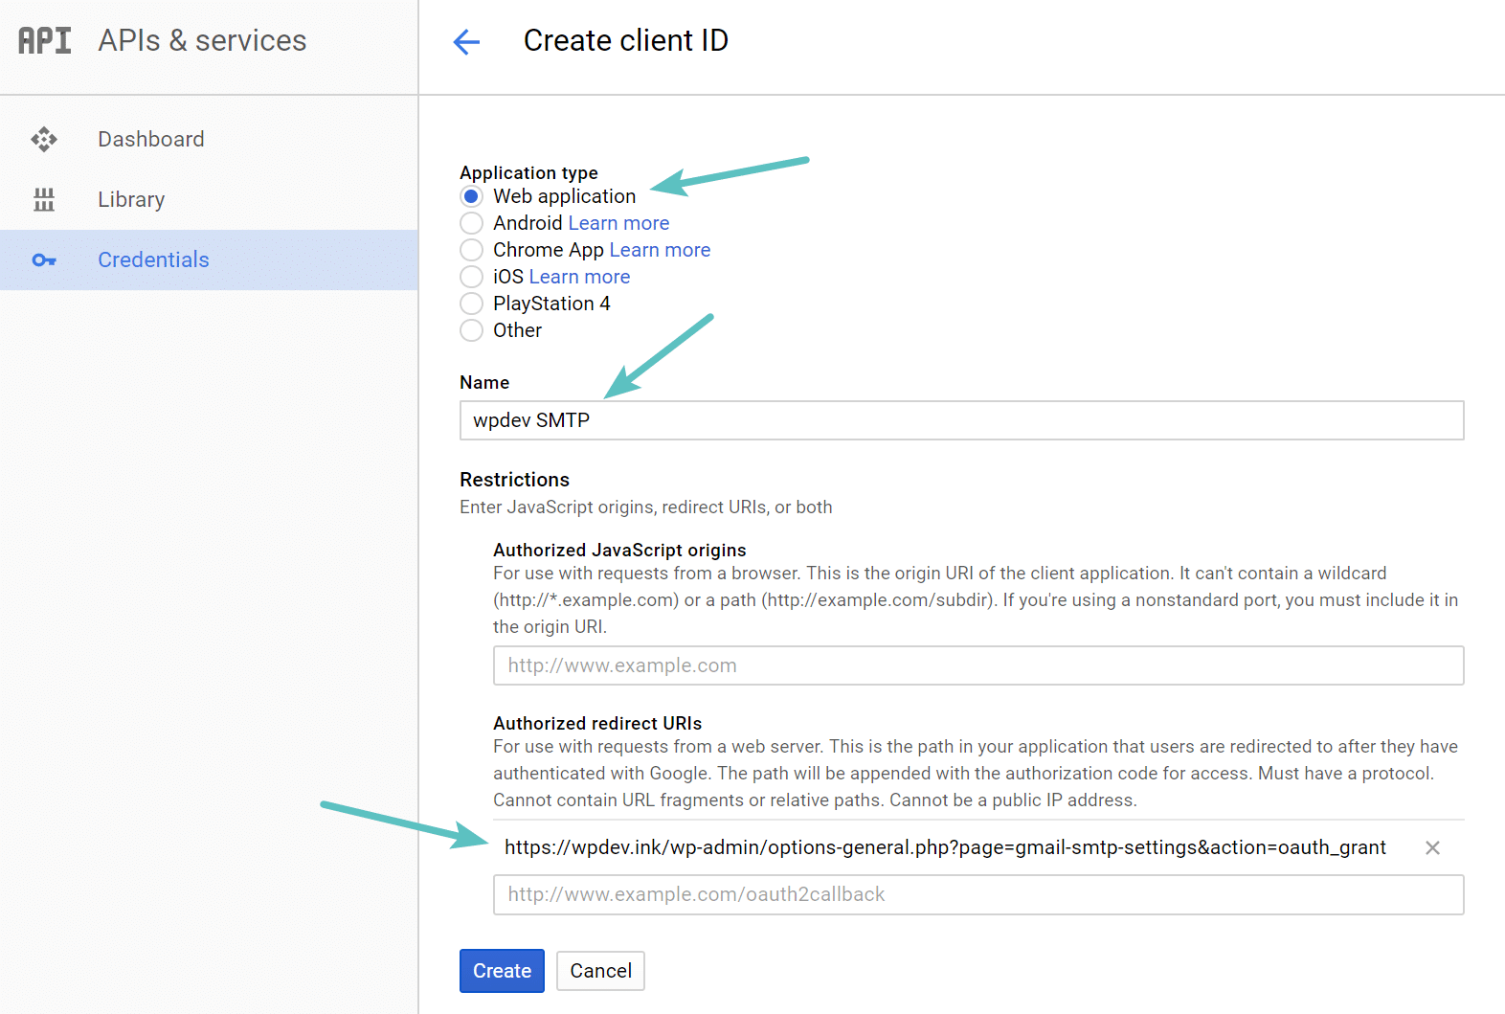Click the Credentials key icon

click(x=44, y=259)
